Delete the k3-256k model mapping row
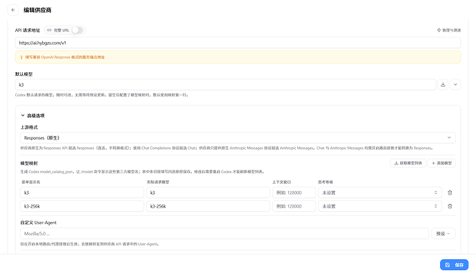Image resolution: width=476 pixels, height=275 pixels. [450, 206]
